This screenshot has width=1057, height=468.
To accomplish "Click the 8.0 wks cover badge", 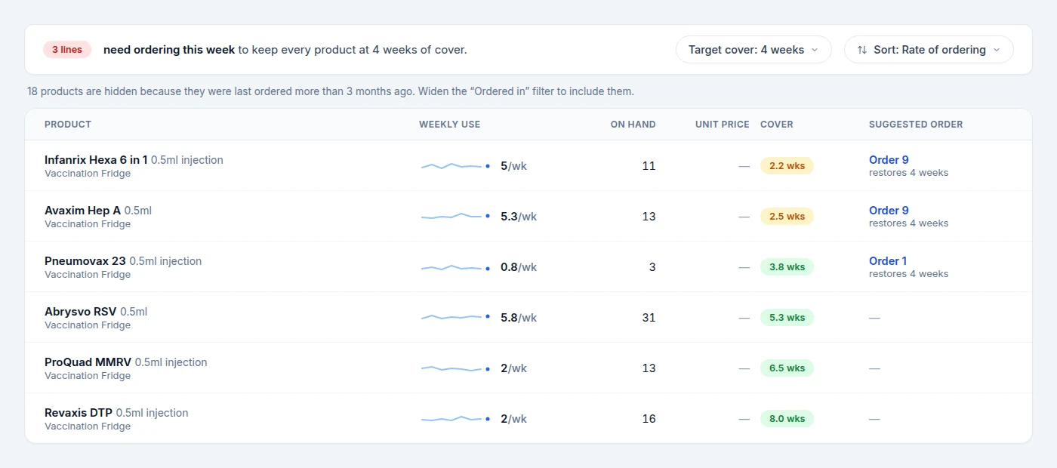I will tap(787, 419).
